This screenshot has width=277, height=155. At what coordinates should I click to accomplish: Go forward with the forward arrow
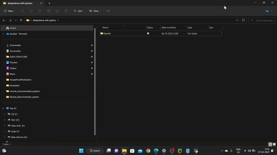pos(10,20)
